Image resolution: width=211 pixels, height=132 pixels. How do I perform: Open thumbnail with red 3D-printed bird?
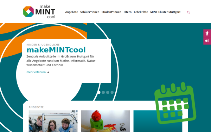(105, 121)
